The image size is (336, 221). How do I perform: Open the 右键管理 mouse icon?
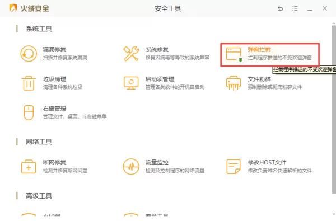point(29,112)
